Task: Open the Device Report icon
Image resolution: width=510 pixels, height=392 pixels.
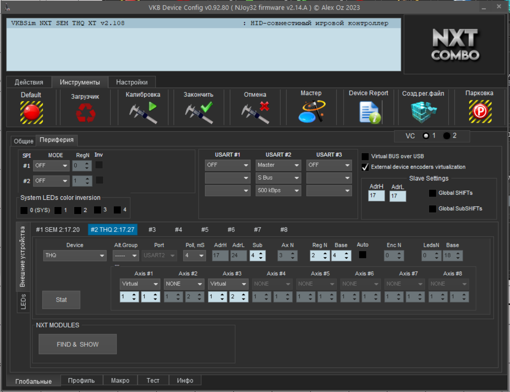Action: point(369,112)
